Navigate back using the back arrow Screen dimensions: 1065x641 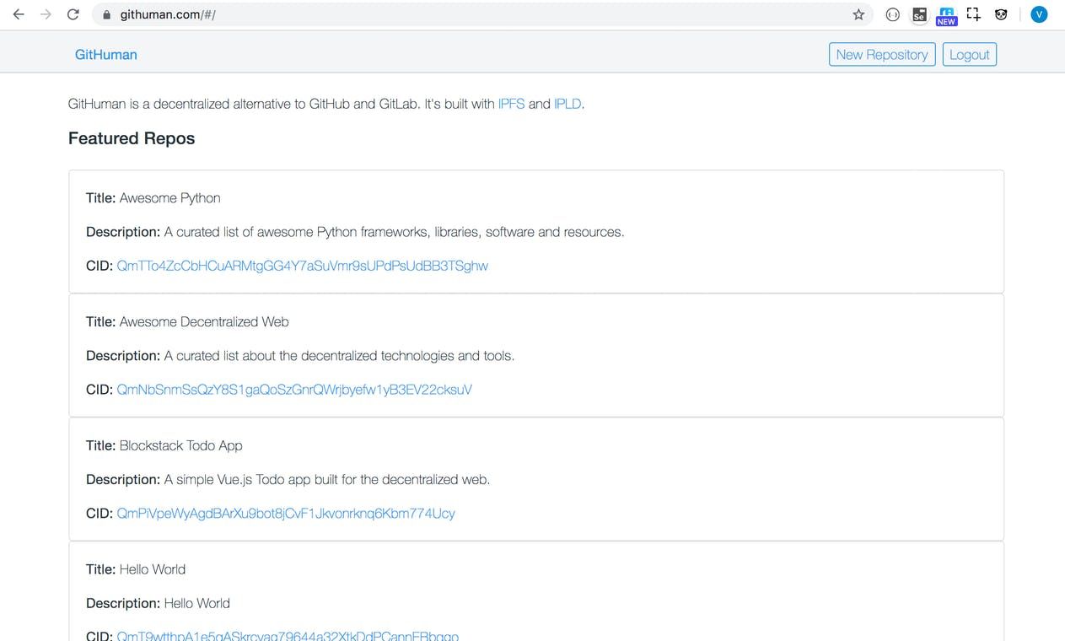coord(18,14)
